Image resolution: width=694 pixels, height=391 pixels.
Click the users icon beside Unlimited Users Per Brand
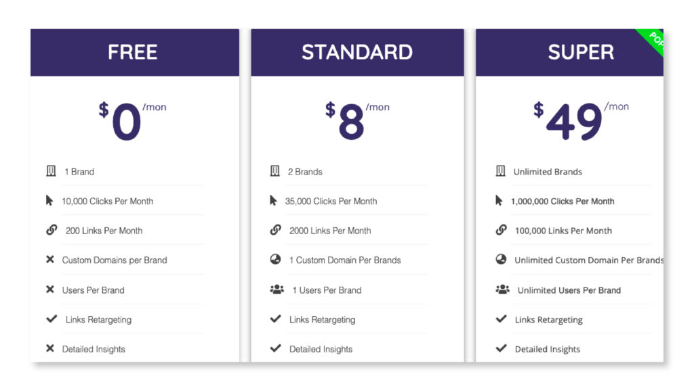(502, 290)
